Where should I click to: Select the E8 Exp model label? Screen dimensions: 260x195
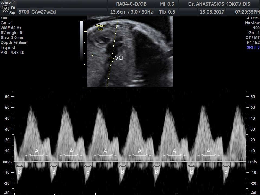coord(12,10)
